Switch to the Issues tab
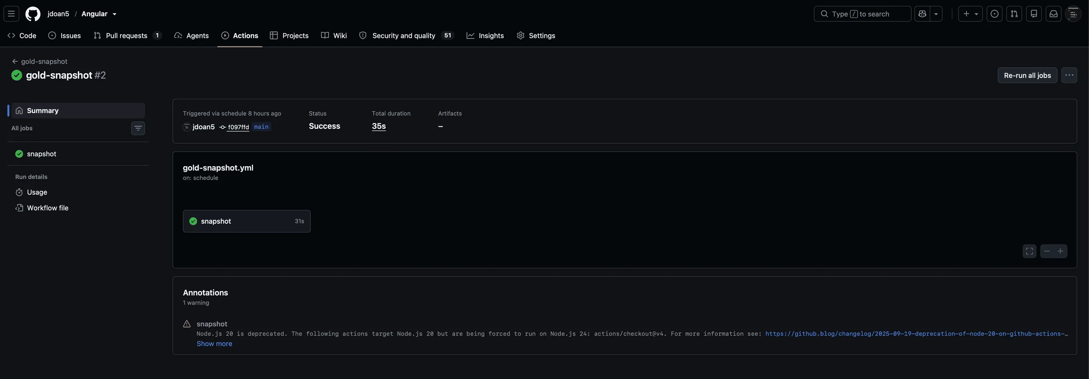The height and width of the screenshot is (379, 1089). point(65,35)
